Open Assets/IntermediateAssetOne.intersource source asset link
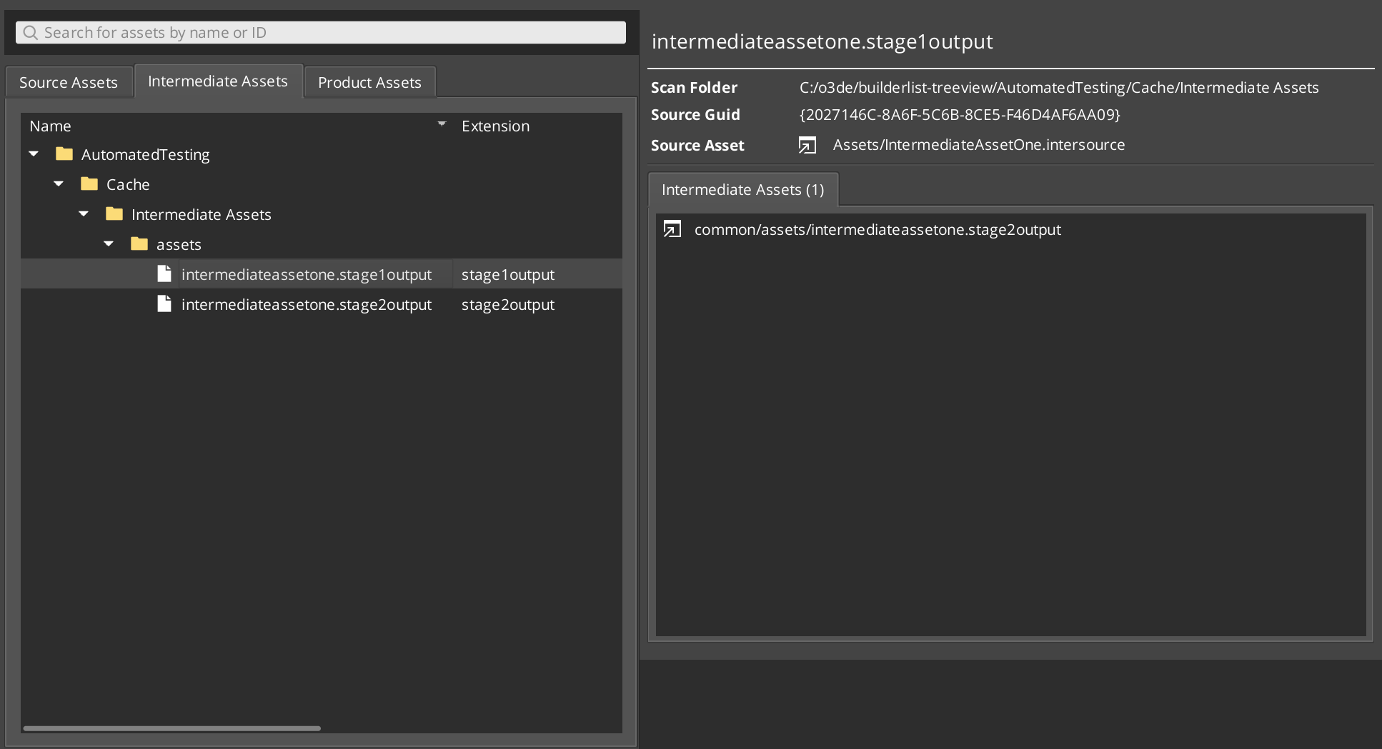Viewport: 1382px width, 749px height. [x=979, y=144]
